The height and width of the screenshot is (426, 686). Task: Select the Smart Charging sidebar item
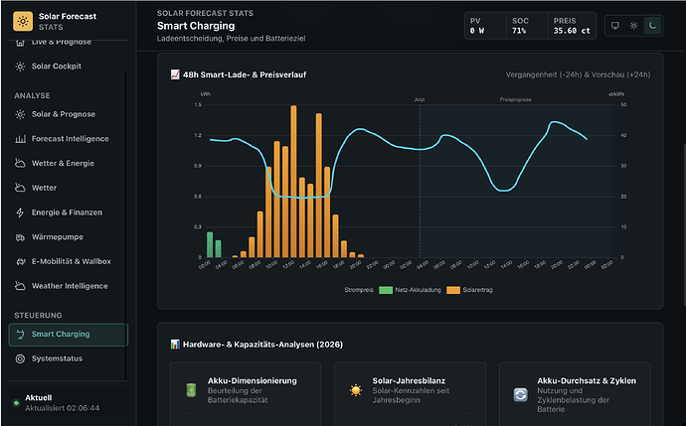69,335
